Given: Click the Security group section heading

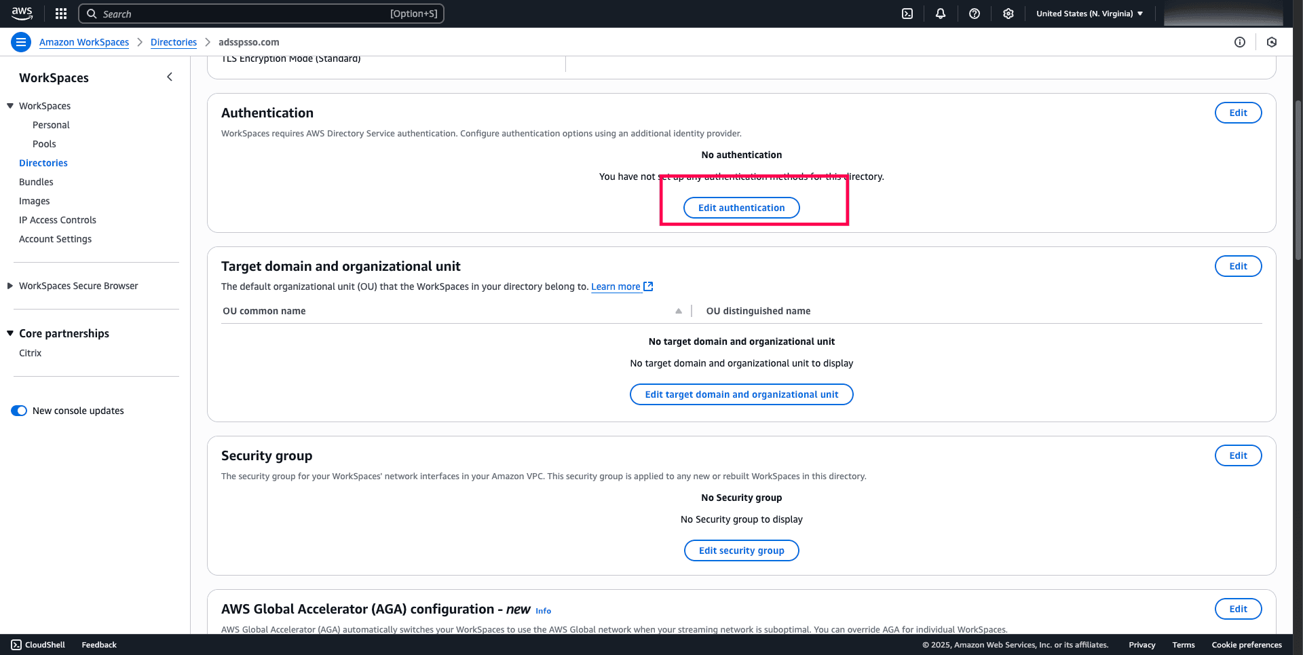Looking at the screenshot, I should 267,455.
